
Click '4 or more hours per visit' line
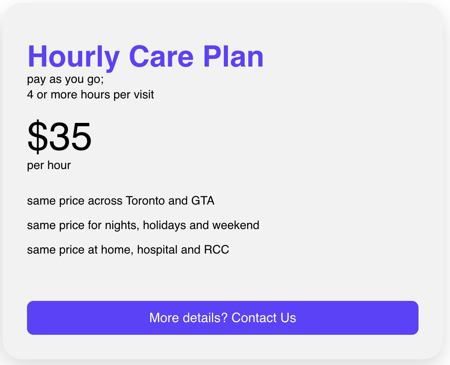[90, 95]
